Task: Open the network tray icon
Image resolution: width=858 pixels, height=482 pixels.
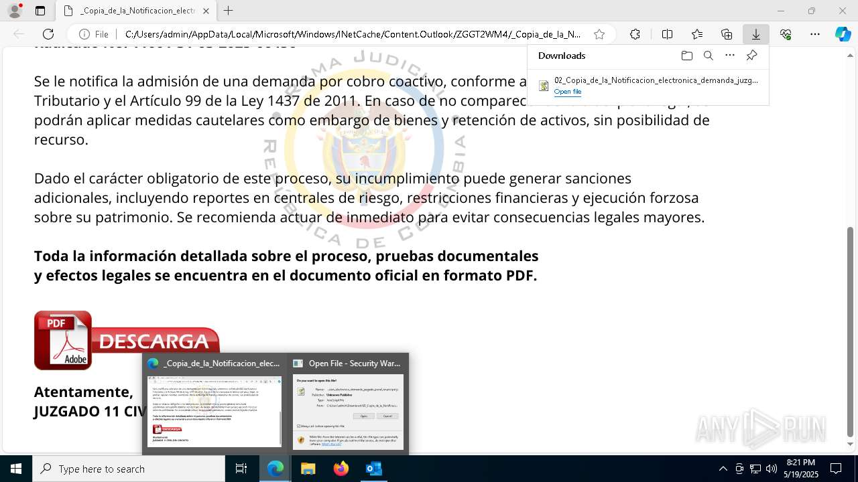Action: [755, 469]
